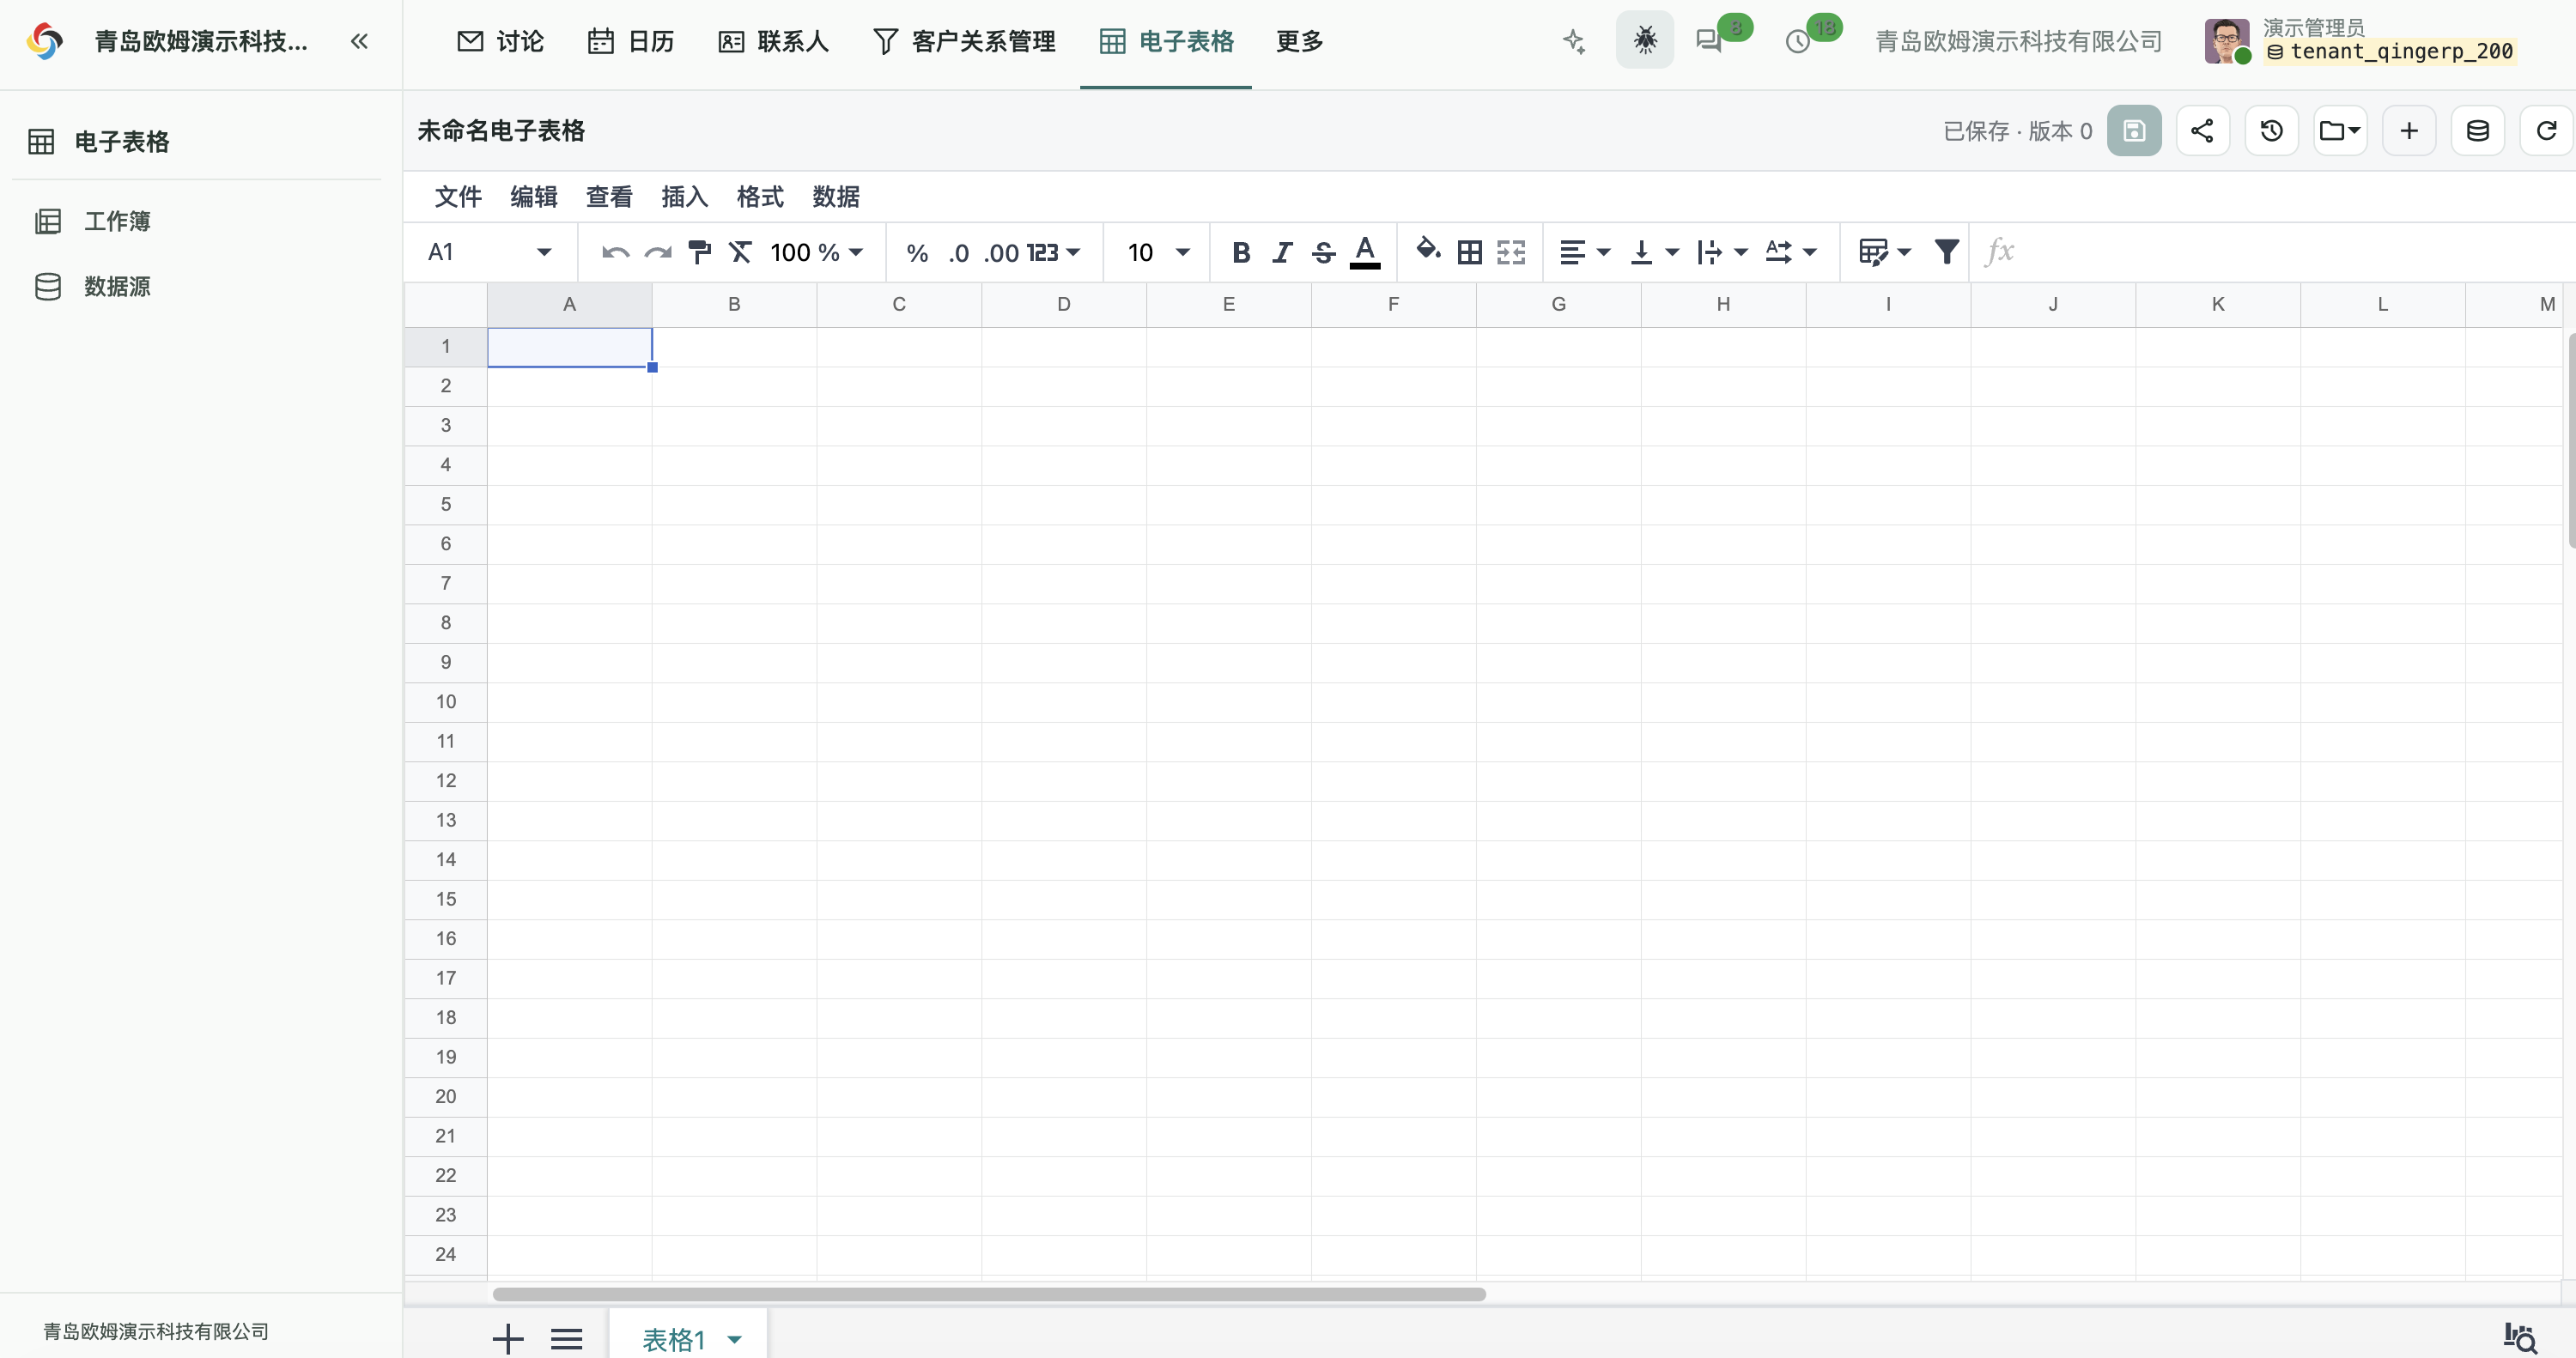Add a new sheet with bottom plus
This screenshot has width=2576, height=1358.
pos(508,1339)
